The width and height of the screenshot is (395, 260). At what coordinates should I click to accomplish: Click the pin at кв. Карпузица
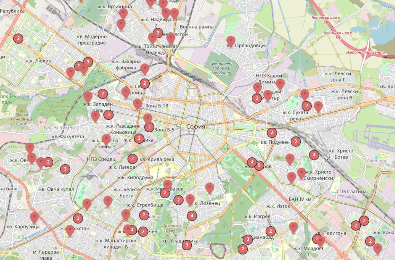(x=34, y=218)
